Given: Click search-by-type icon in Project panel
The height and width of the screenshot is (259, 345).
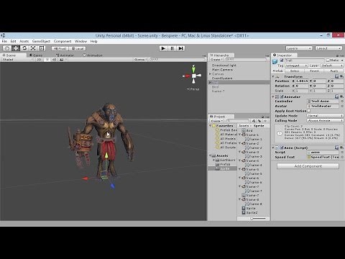Looking at the screenshot, I should (254, 121).
